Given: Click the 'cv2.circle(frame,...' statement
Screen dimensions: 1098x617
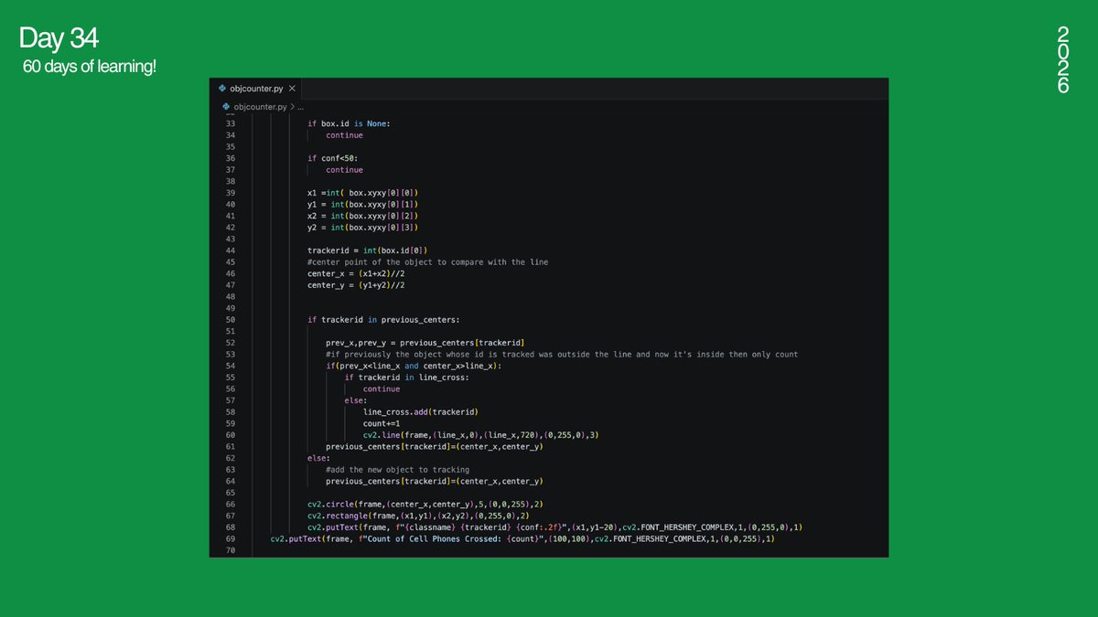Looking at the screenshot, I should (427, 505).
